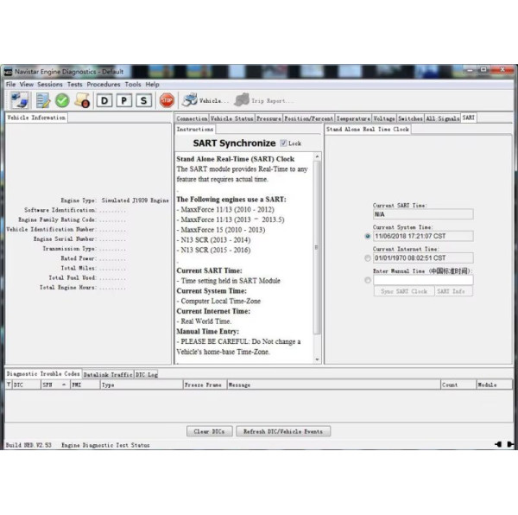Image resolution: width=518 pixels, height=515 pixels.
Task: Click the green checkmark toolbar icon
Action: (x=62, y=101)
